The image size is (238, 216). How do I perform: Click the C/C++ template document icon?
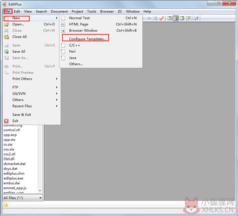(63, 45)
